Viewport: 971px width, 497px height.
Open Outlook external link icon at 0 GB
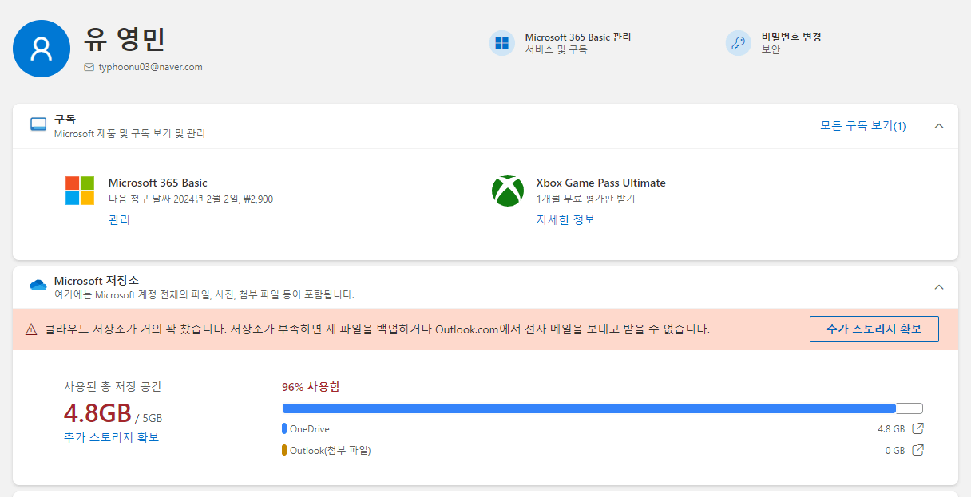[x=918, y=450]
